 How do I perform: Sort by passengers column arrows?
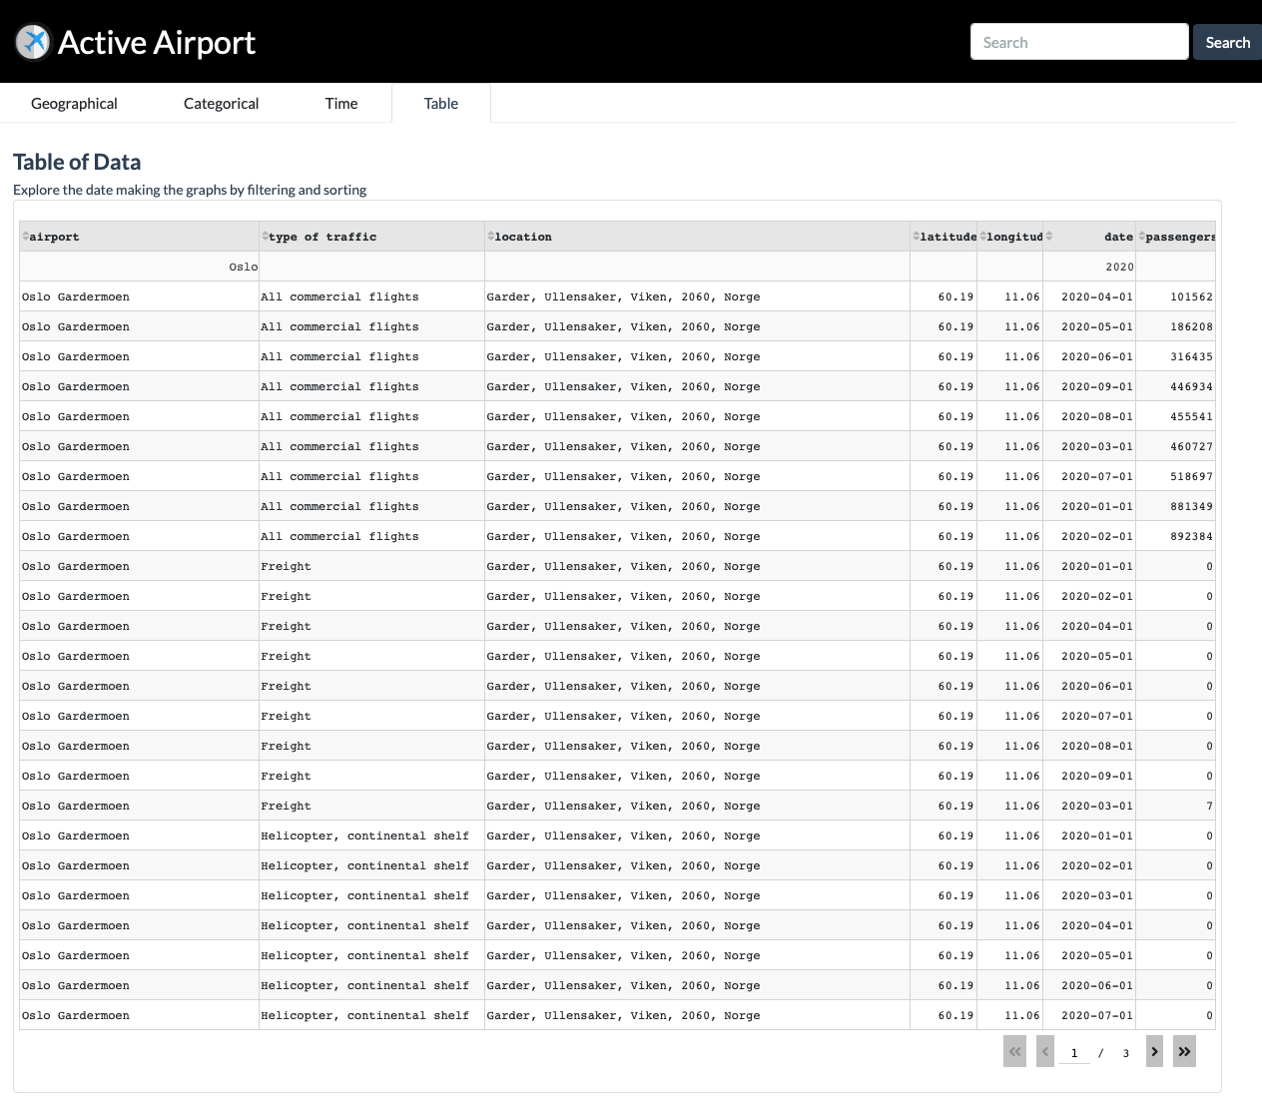point(1142,237)
